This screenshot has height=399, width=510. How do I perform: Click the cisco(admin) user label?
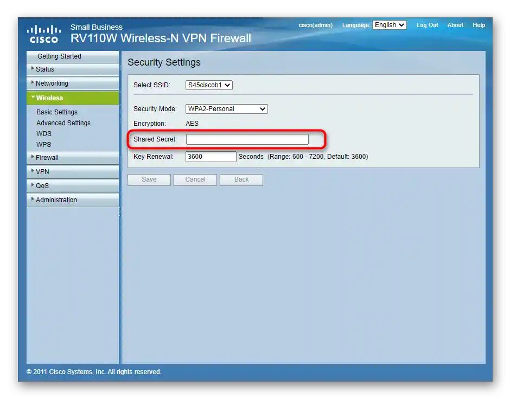(316, 25)
